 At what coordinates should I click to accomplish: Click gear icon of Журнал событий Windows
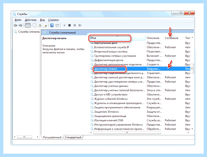[92, 99]
